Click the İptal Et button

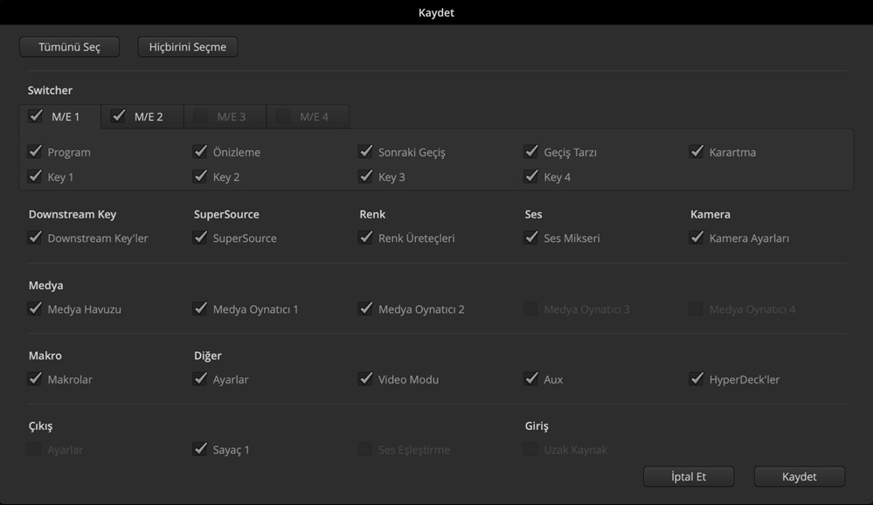(689, 477)
